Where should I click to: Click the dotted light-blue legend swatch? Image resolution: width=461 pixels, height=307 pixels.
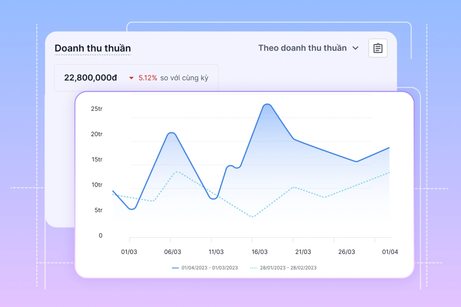click(x=253, y=268)
